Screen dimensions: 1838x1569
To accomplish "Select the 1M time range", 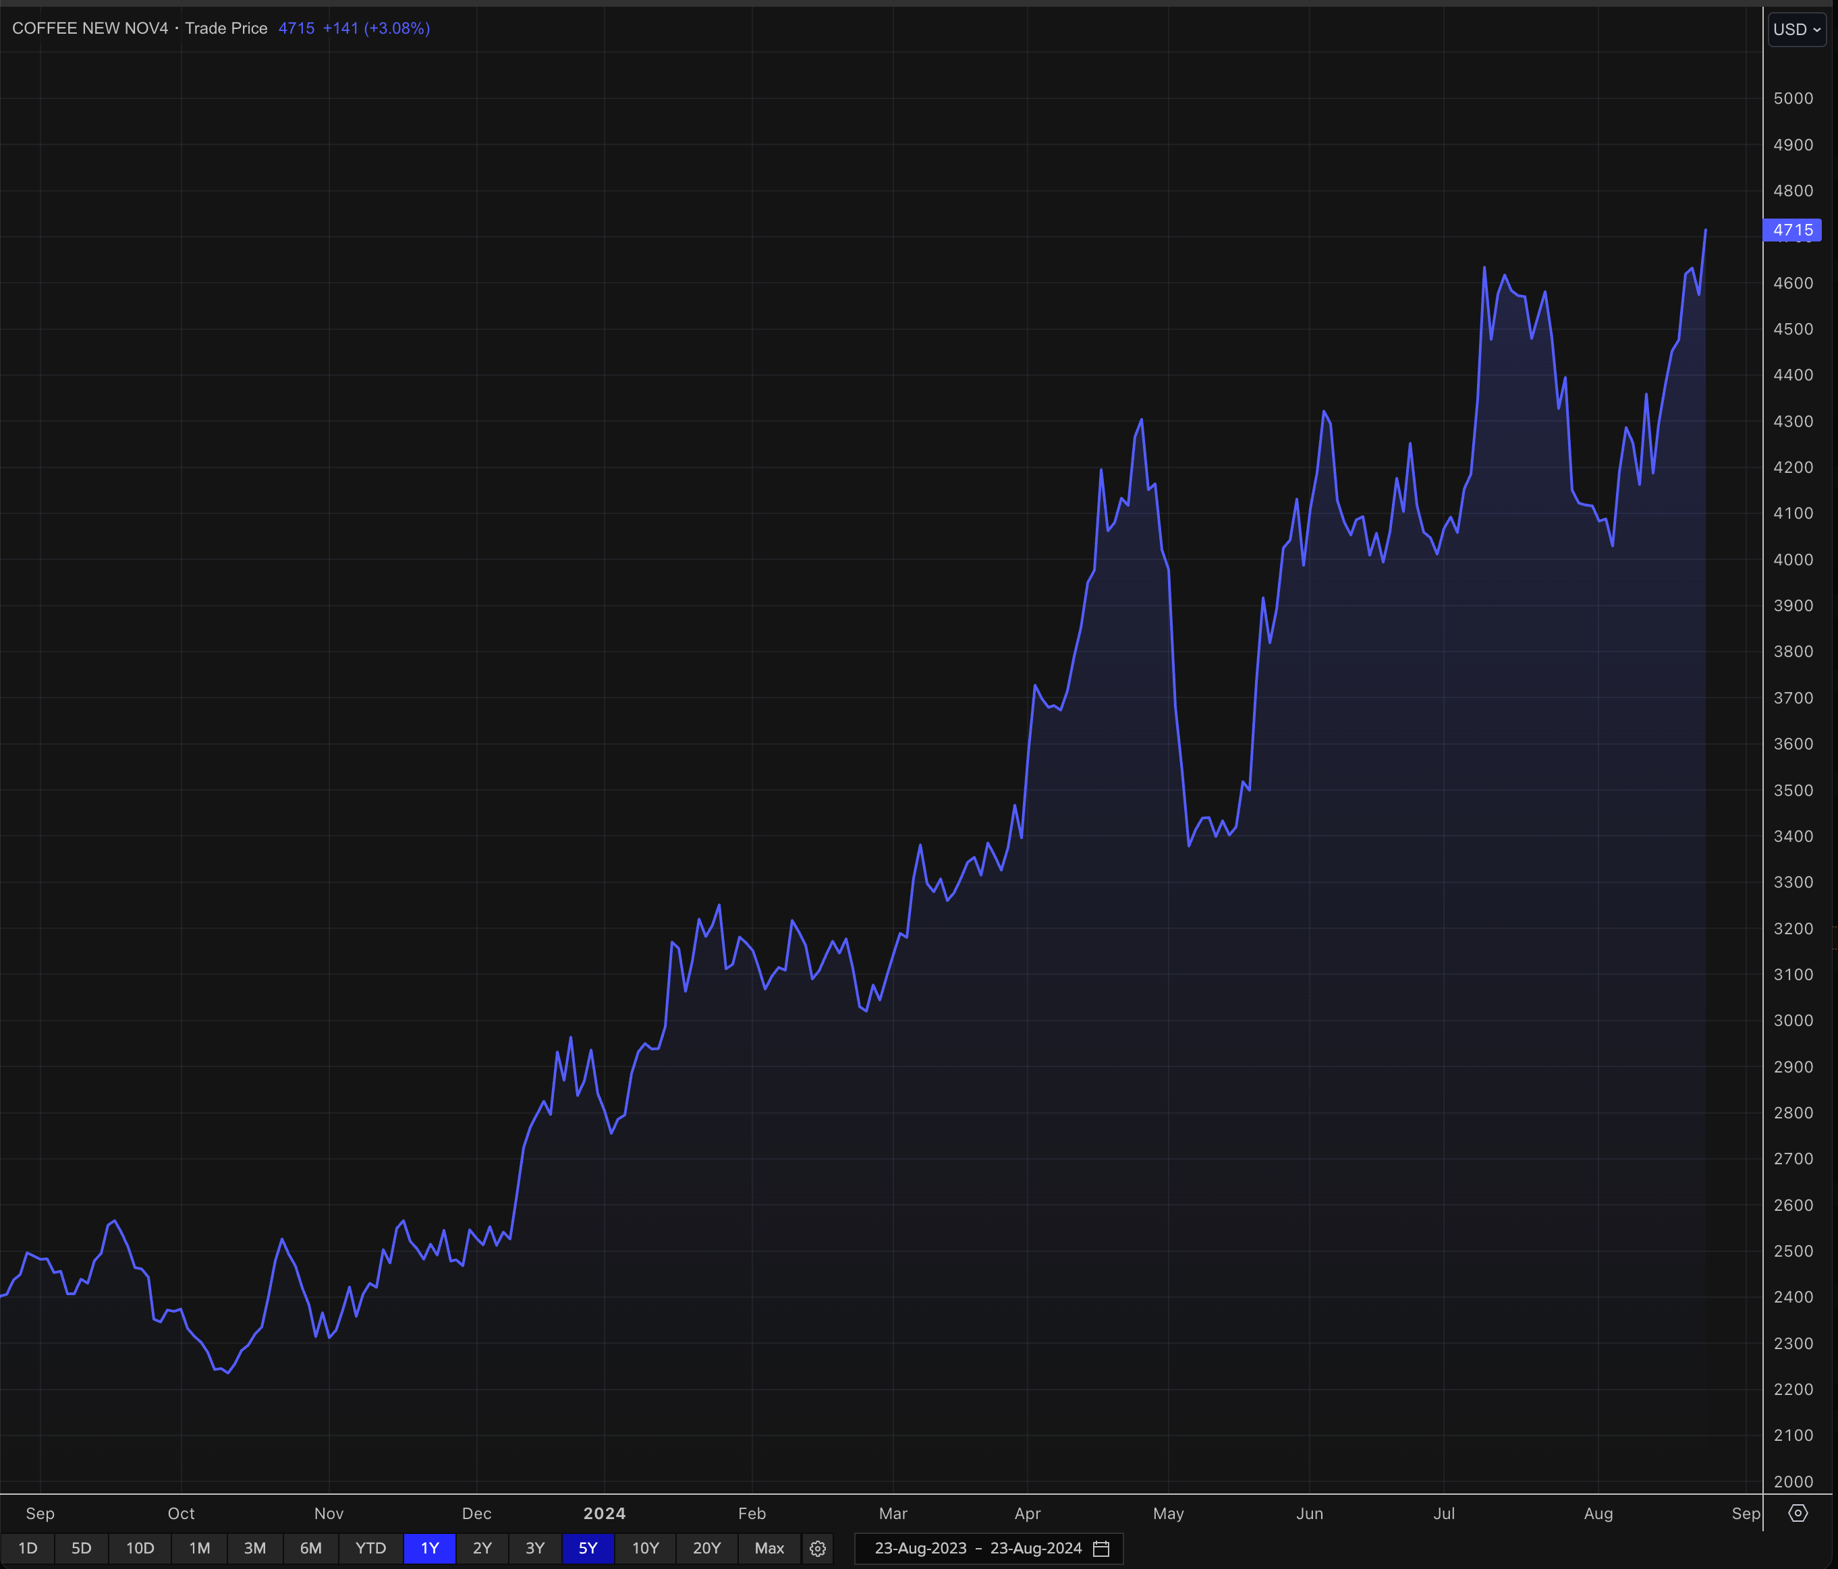I will pos(200,1549).
